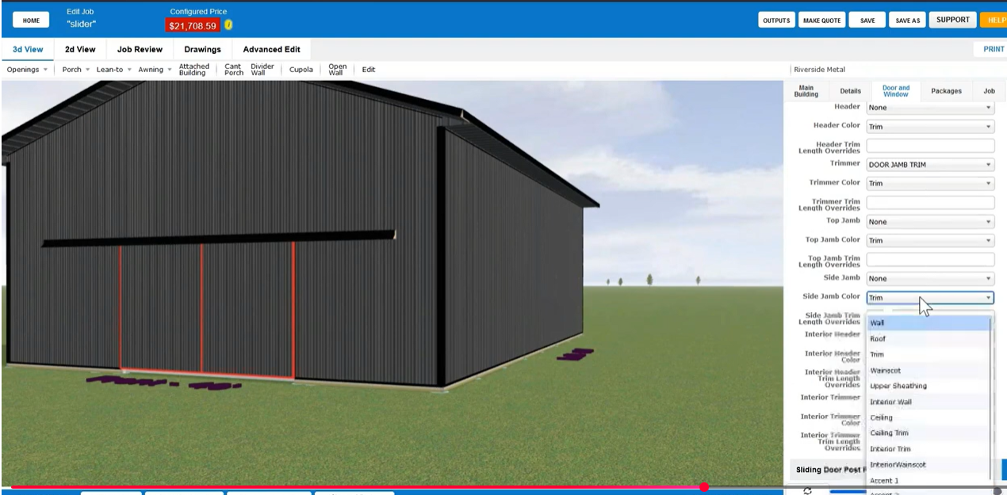Click the yellow price info icon

pyautogui.click(x=228, y=25)
